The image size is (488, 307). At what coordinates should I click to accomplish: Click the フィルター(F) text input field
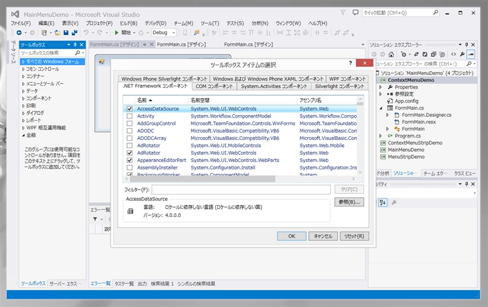point(241,189)
